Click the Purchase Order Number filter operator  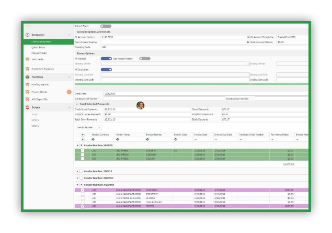coord(241,139)
